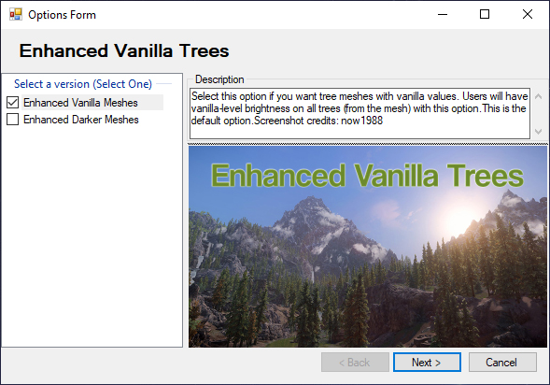This screenshot has width=550, height=385.
Task: Select the Enhanced Darker Meshes label
Action: click(81, 120)
